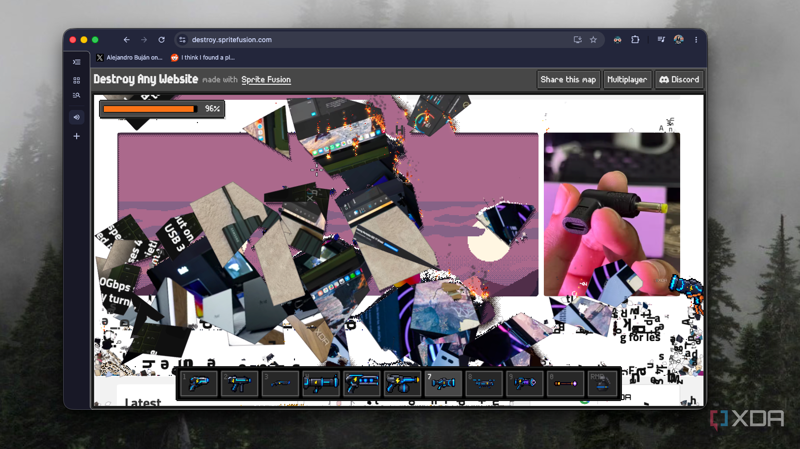800x449 pixels.
Task: Bookmark this page with star icon
Action: coord(593,40)
